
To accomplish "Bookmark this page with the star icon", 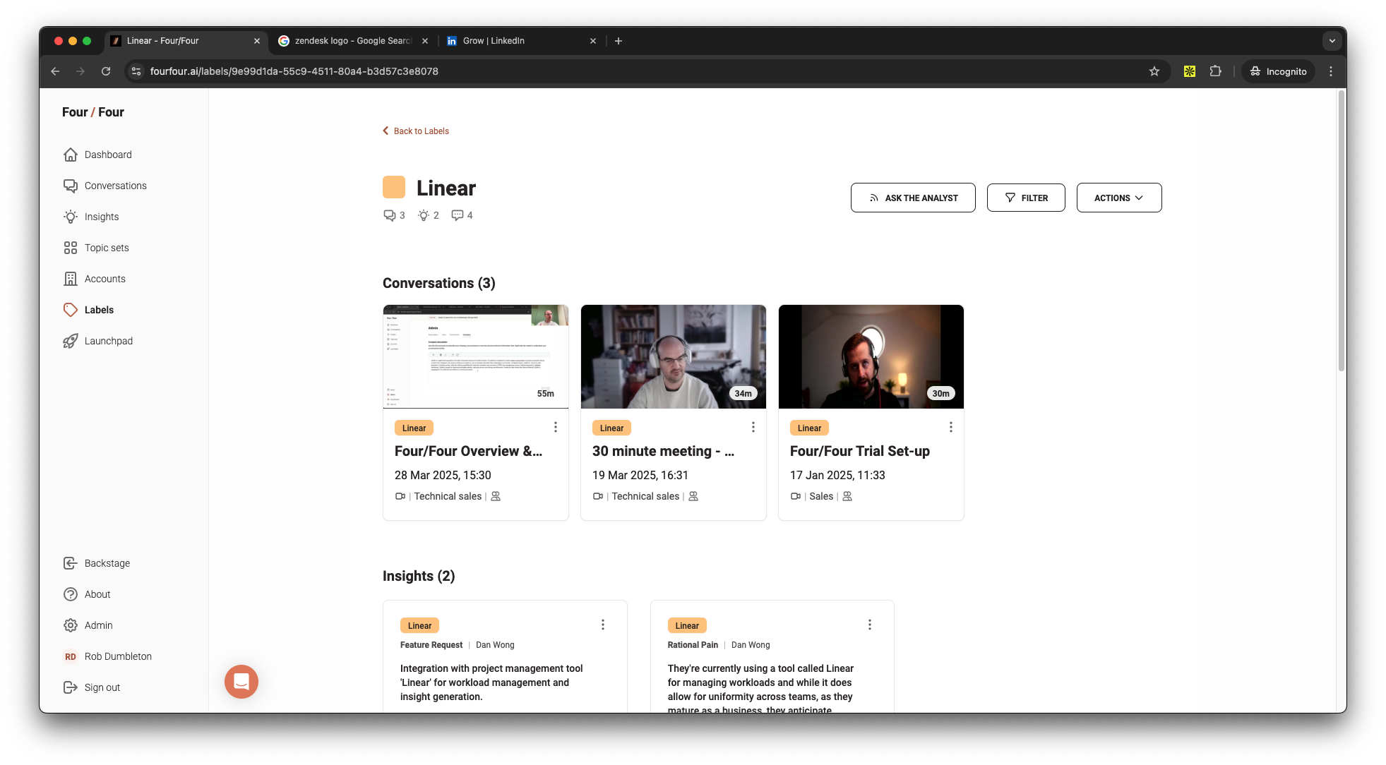I will click(x=1154, y=71).
